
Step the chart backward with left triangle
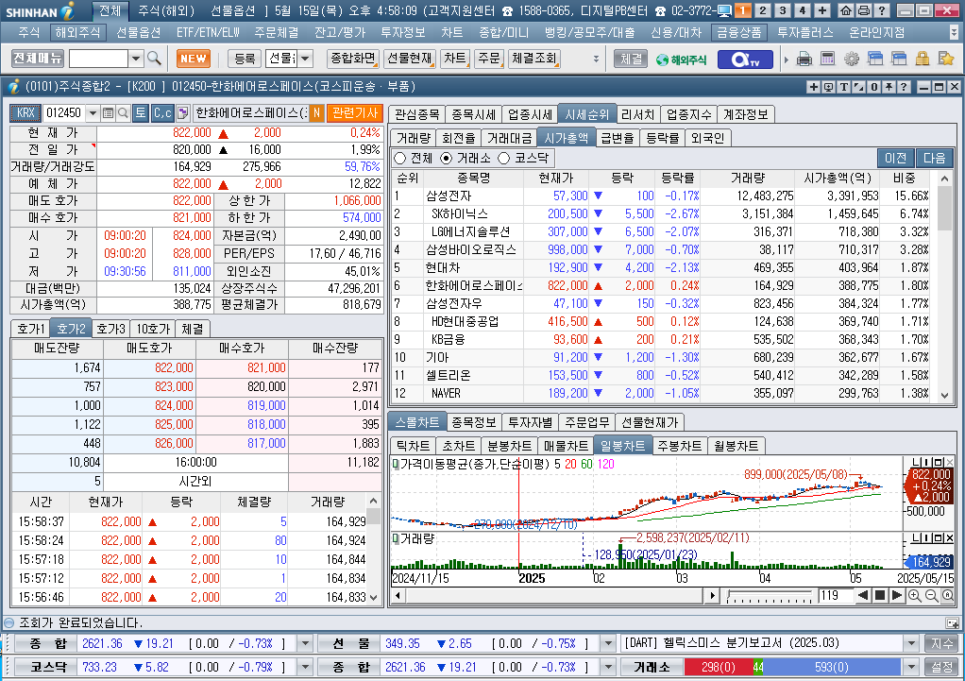point(863,595)
